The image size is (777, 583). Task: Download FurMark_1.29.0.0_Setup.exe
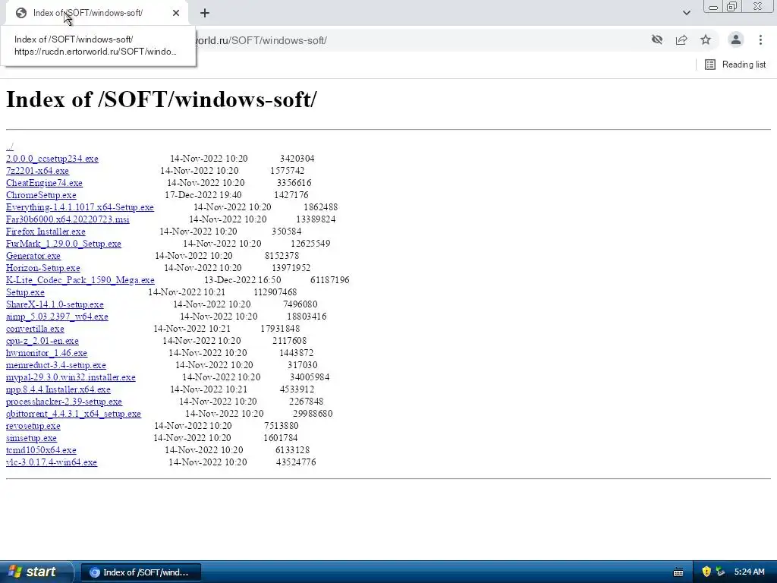[x=64, y=244]
